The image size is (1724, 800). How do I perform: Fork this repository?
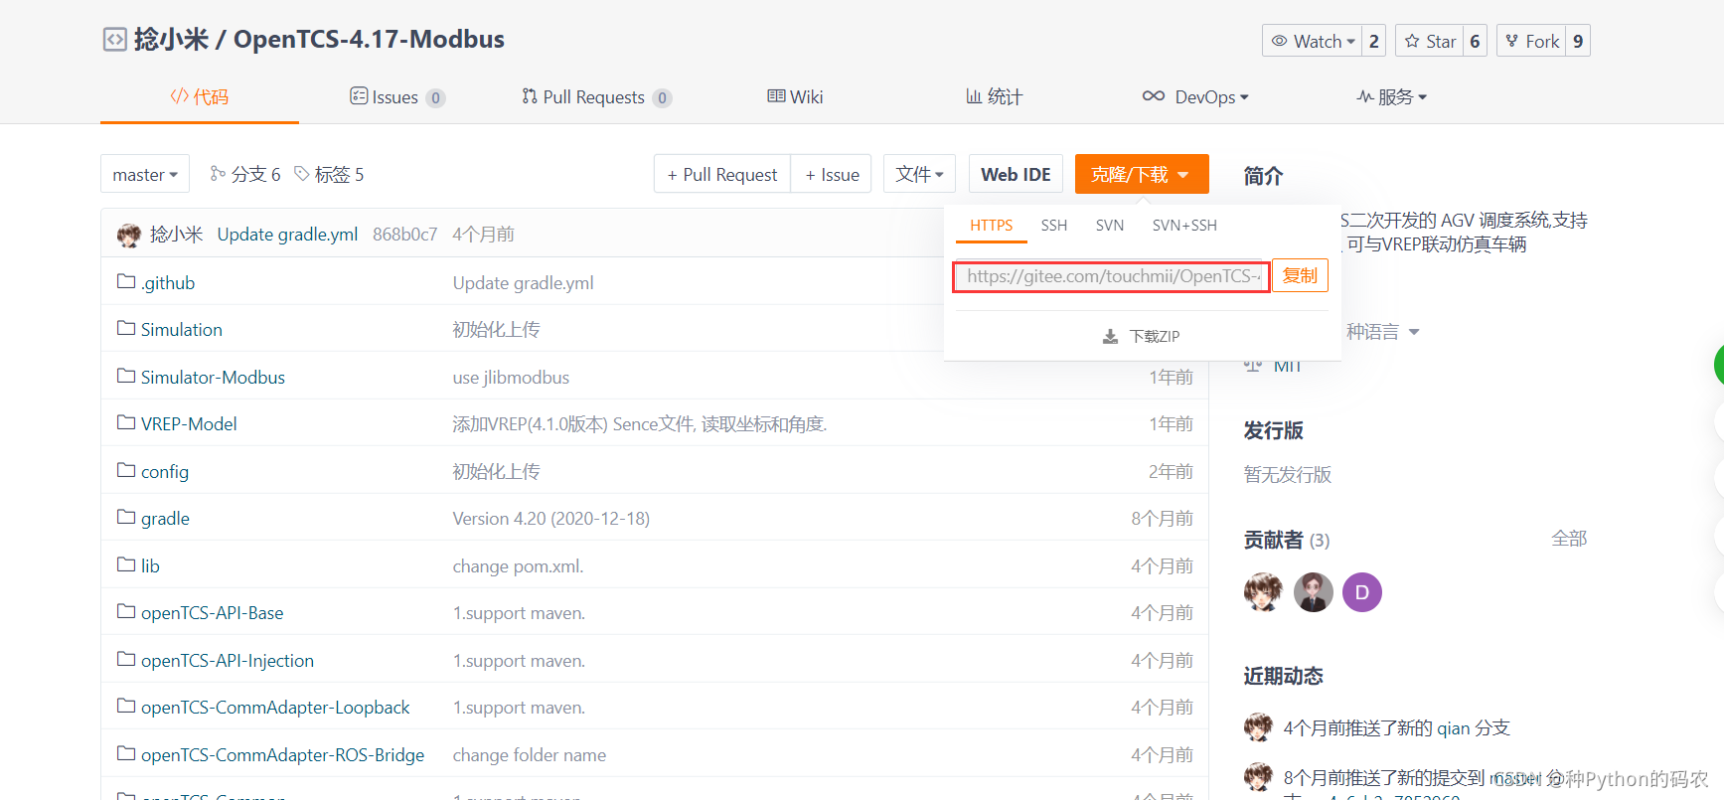(1531, 41)
